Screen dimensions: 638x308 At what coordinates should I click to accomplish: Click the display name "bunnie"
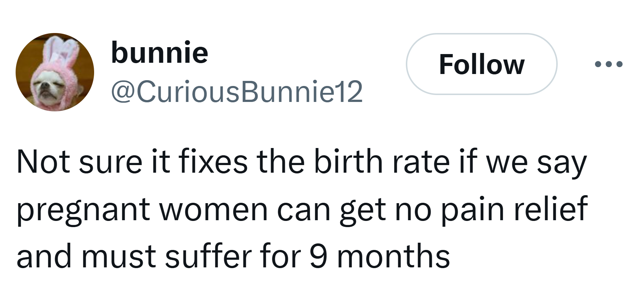[159, 53]
